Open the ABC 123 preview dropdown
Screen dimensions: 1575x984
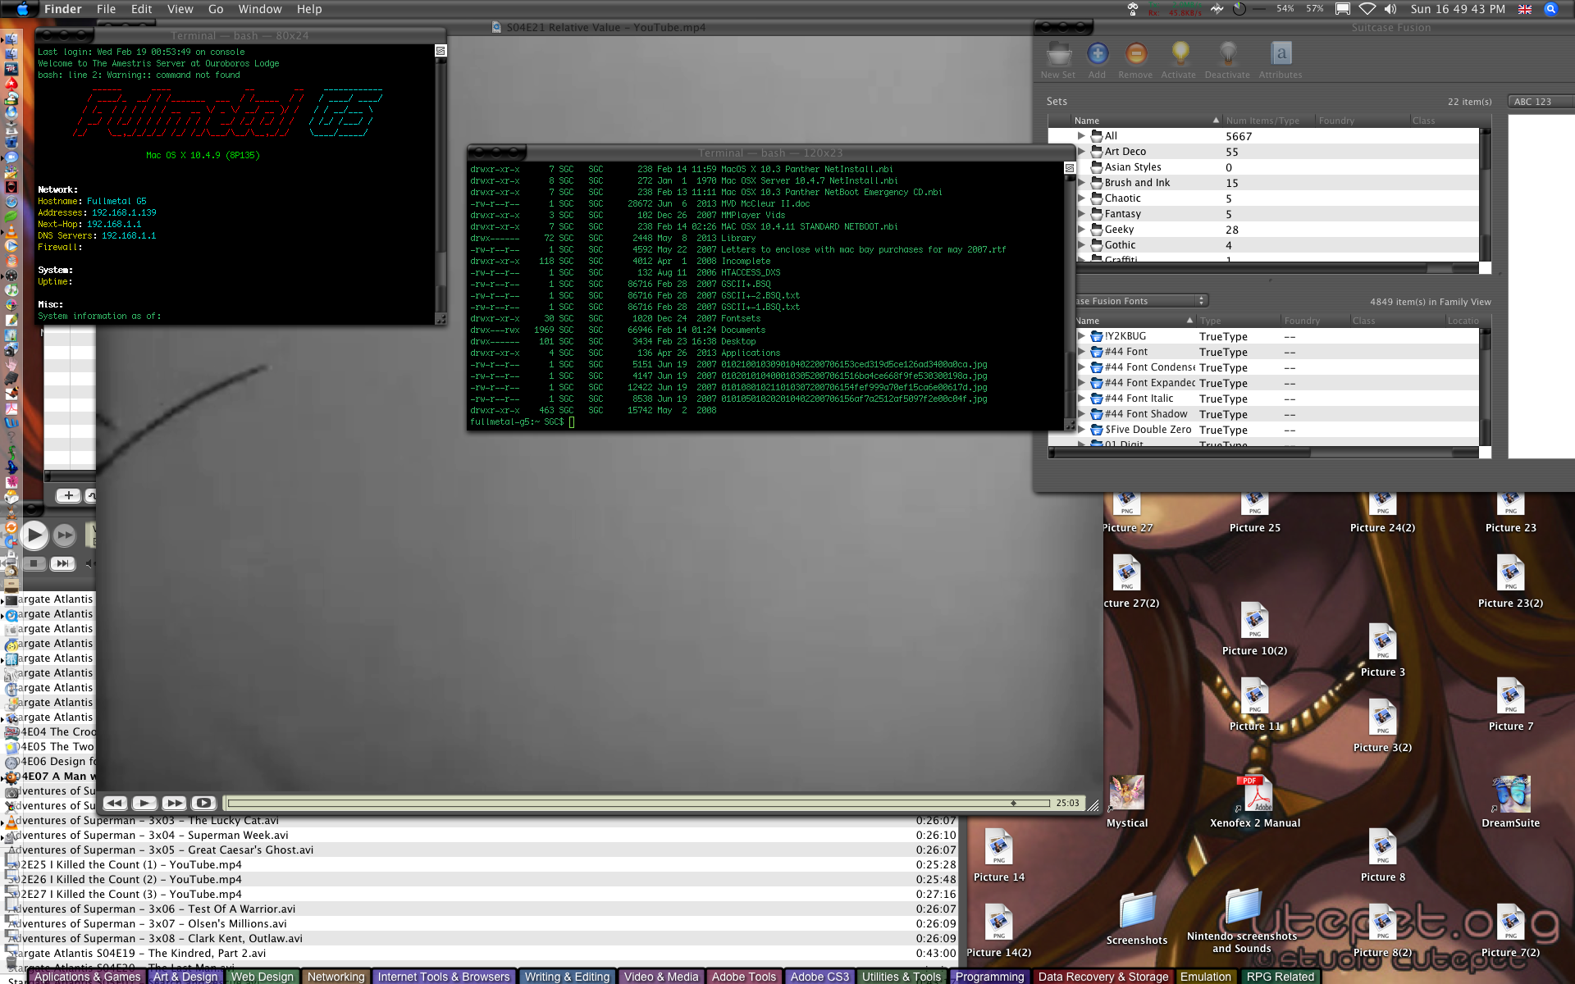(1541, 102)
